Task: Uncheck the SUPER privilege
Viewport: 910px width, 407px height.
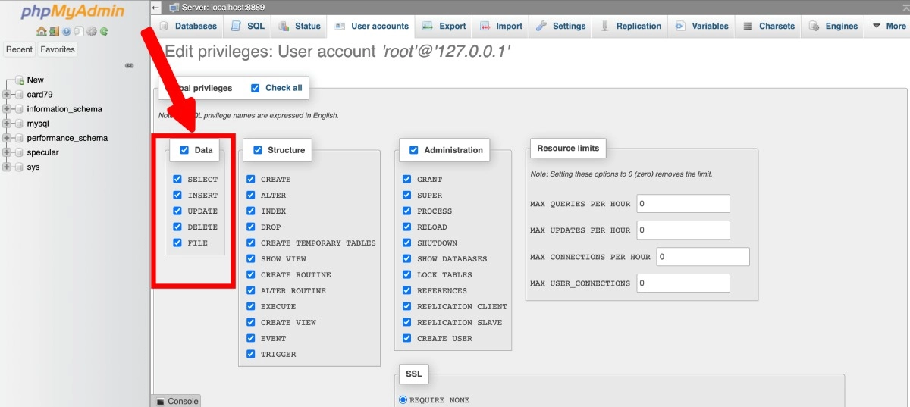Action: click(407, 196)
